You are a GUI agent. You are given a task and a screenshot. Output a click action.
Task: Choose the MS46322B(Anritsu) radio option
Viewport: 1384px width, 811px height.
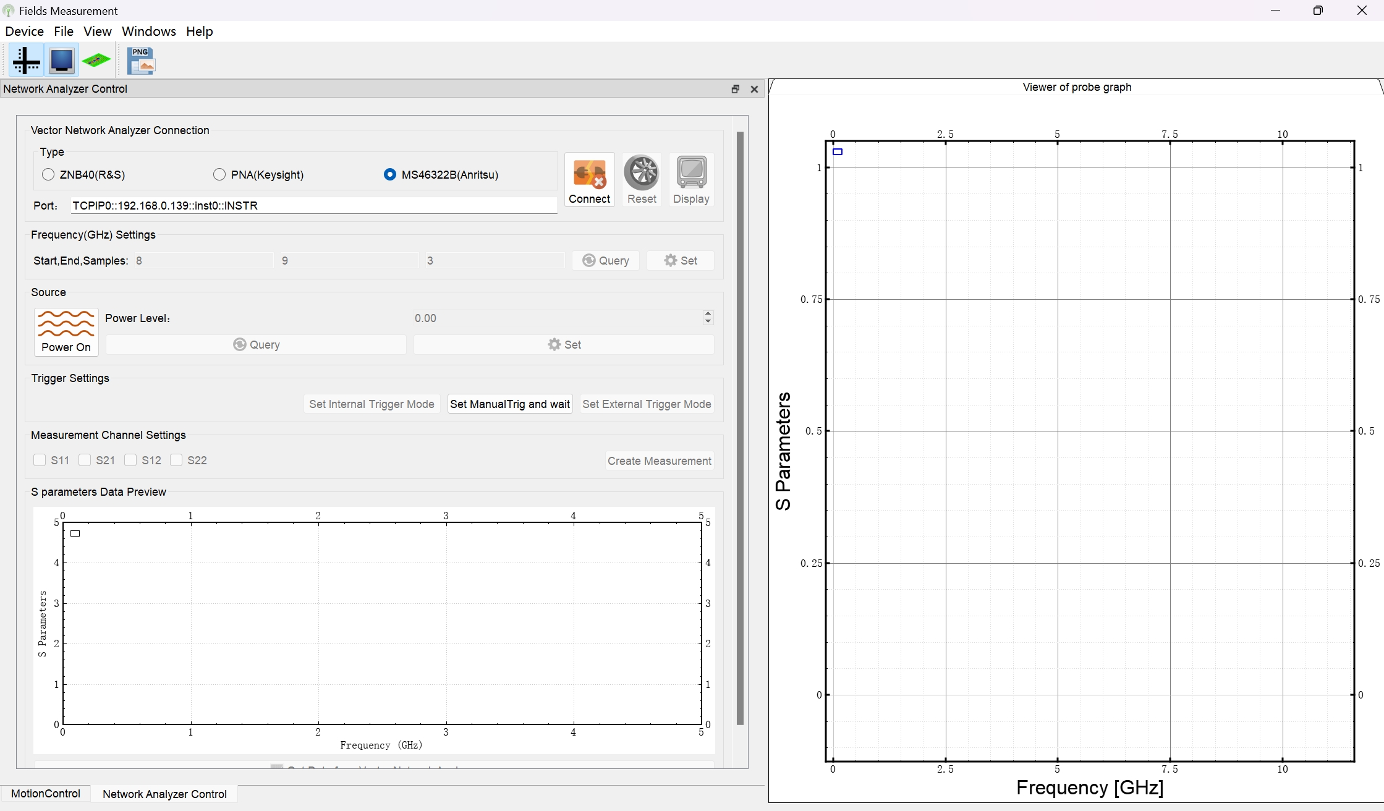[389, 174]
